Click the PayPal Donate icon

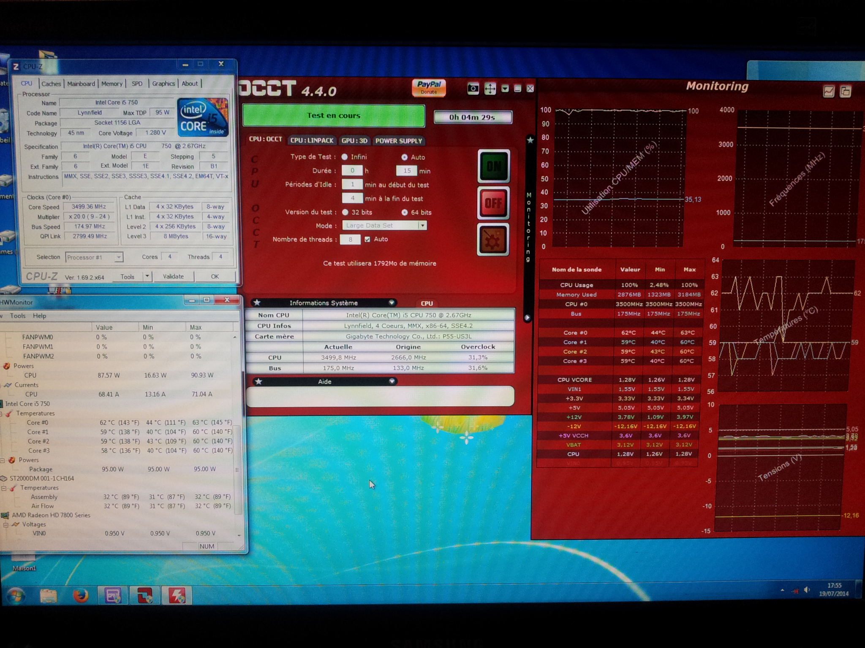click(x=429, y=87)
